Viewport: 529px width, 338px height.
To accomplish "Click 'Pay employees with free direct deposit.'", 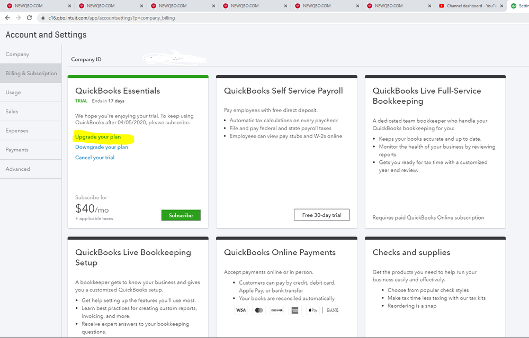I will tap(271, 110).
